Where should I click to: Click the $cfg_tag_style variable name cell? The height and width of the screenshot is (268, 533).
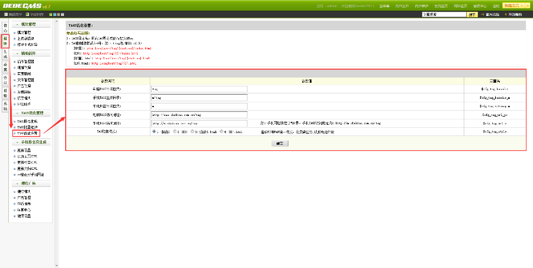pos(495,131)
